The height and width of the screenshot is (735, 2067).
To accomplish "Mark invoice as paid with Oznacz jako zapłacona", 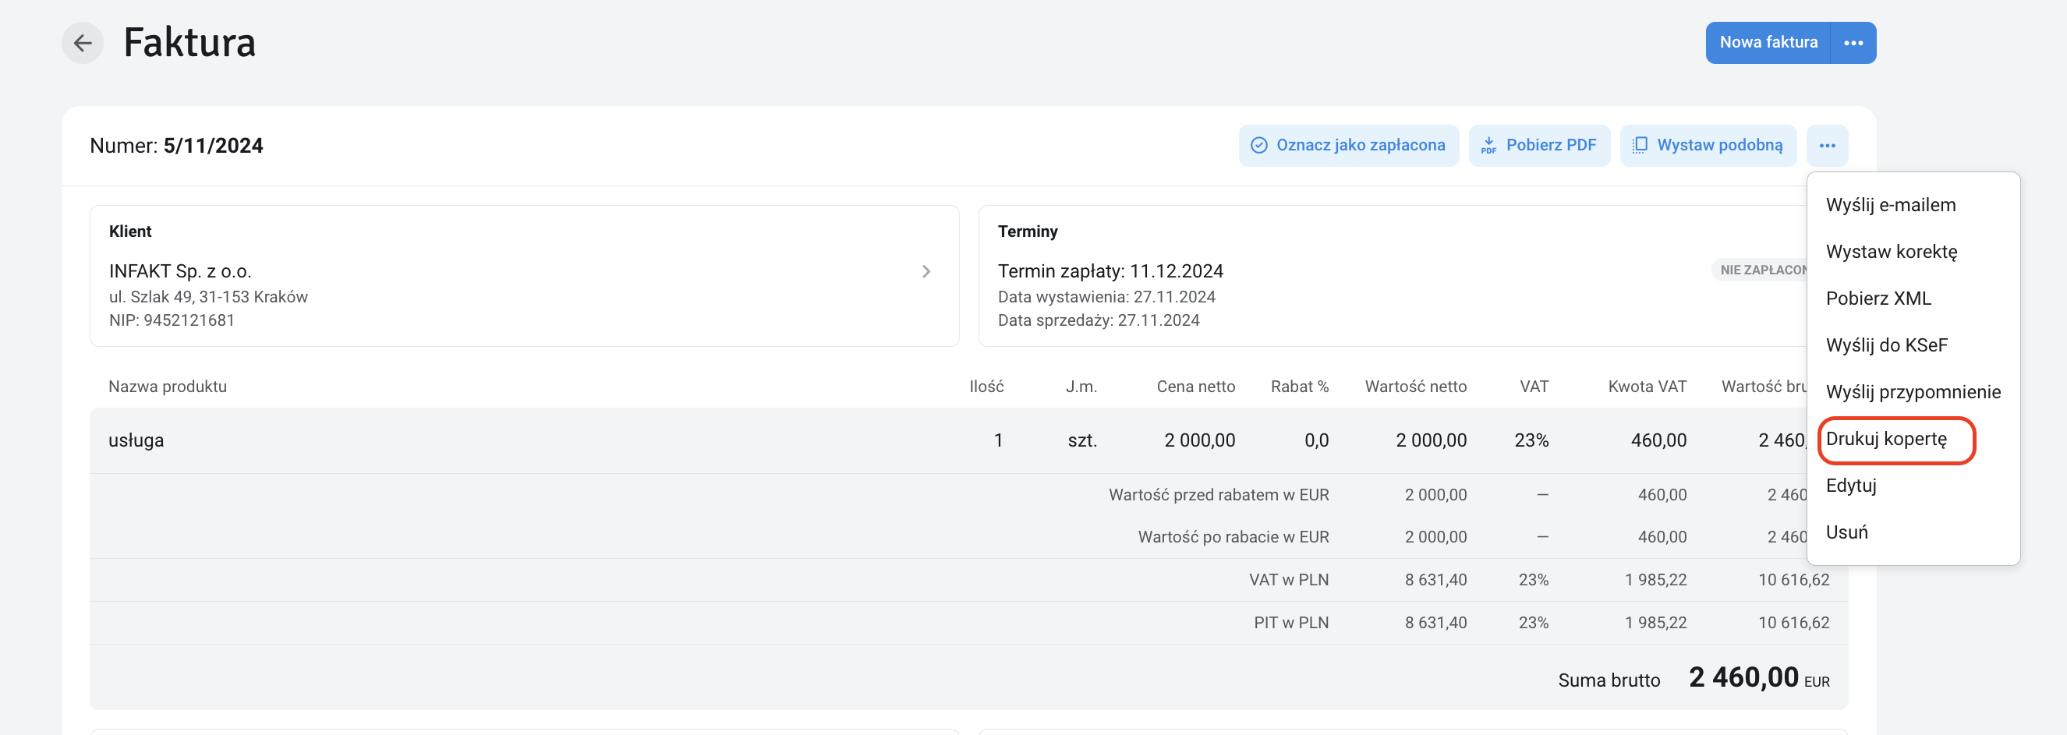I will (x=1348, y=145).
